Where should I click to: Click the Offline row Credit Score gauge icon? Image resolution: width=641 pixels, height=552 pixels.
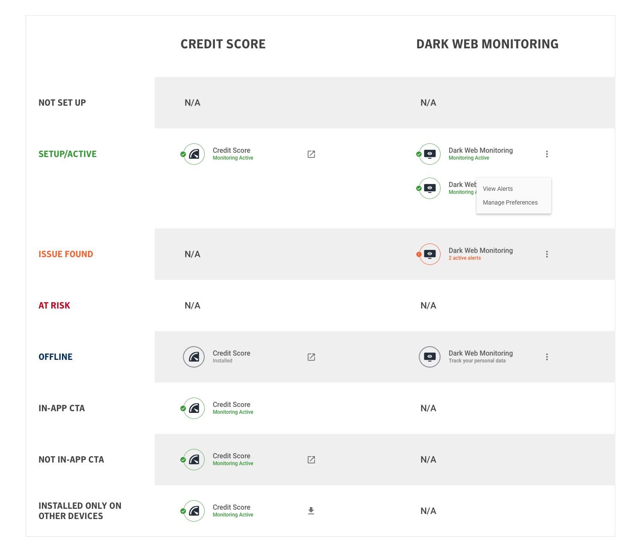tap(194, 357)
